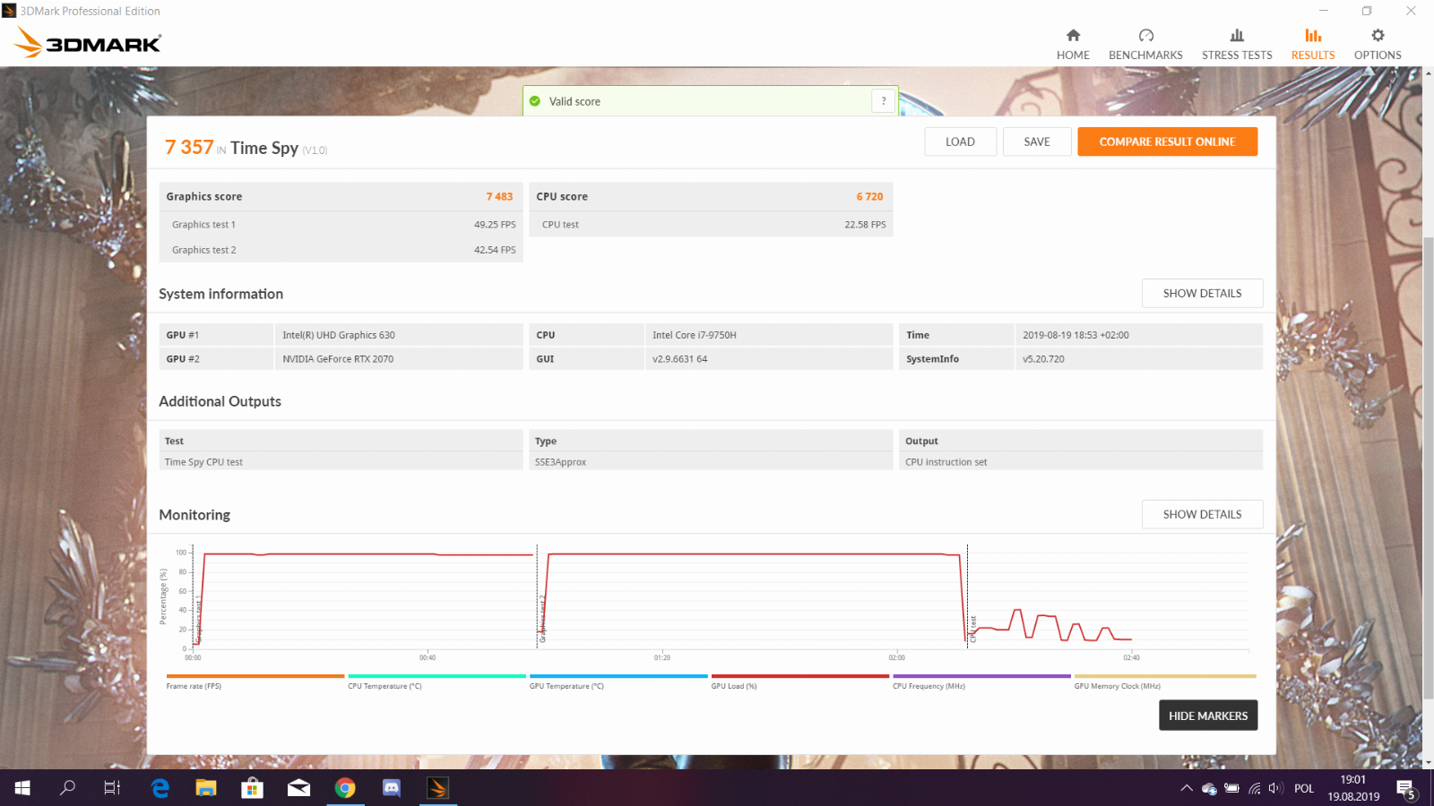
Task: Click NVIDIA GeForce RTX 2070 text
Action: (338, 359)
